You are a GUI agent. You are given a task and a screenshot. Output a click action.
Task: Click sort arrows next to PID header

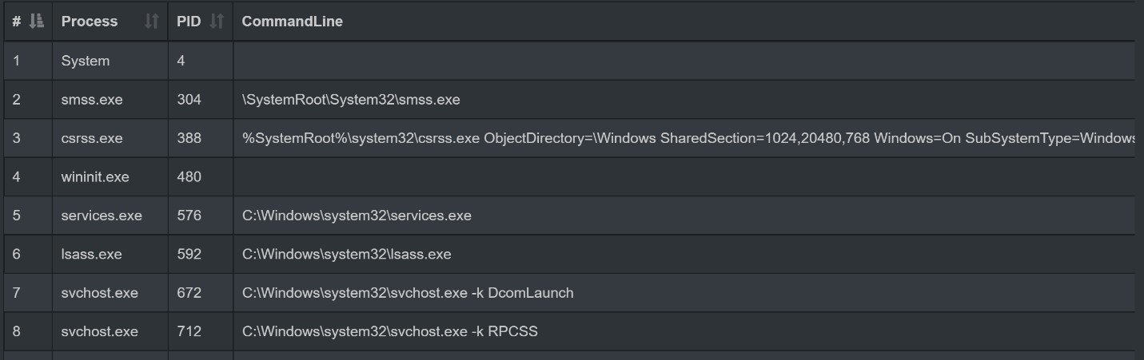coord(217,22)
